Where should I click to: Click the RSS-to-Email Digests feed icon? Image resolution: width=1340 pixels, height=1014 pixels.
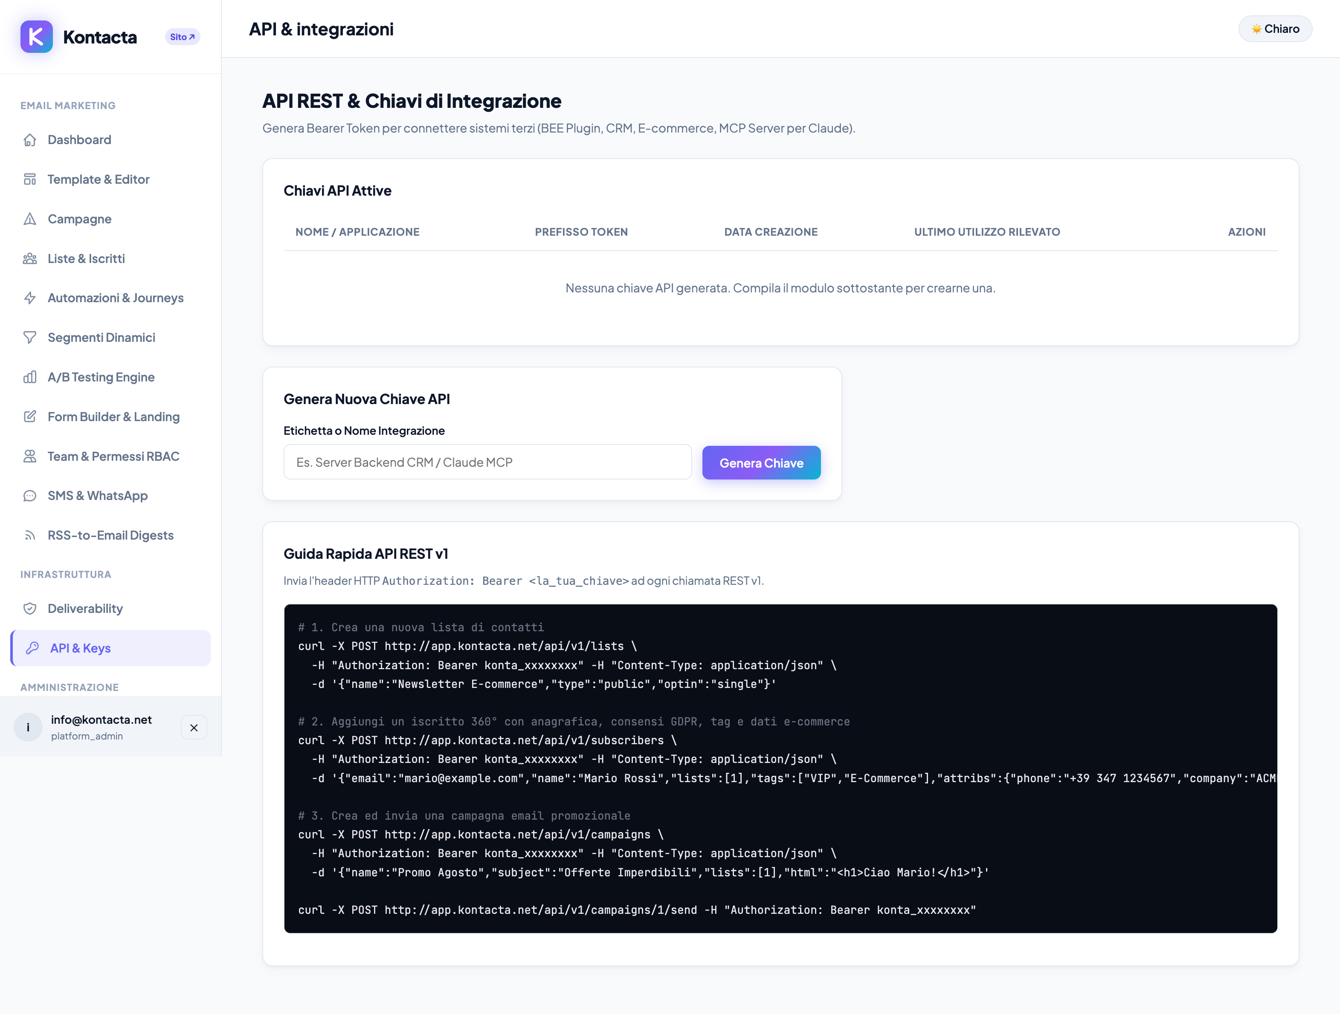[30, 535]
